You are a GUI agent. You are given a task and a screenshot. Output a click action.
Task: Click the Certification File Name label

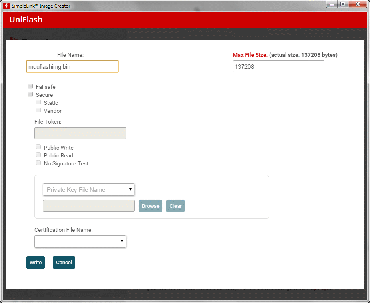click(64, 230)
